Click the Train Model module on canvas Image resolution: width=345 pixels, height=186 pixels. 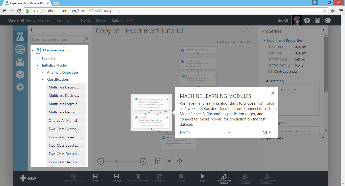click(x=151, y=121)
